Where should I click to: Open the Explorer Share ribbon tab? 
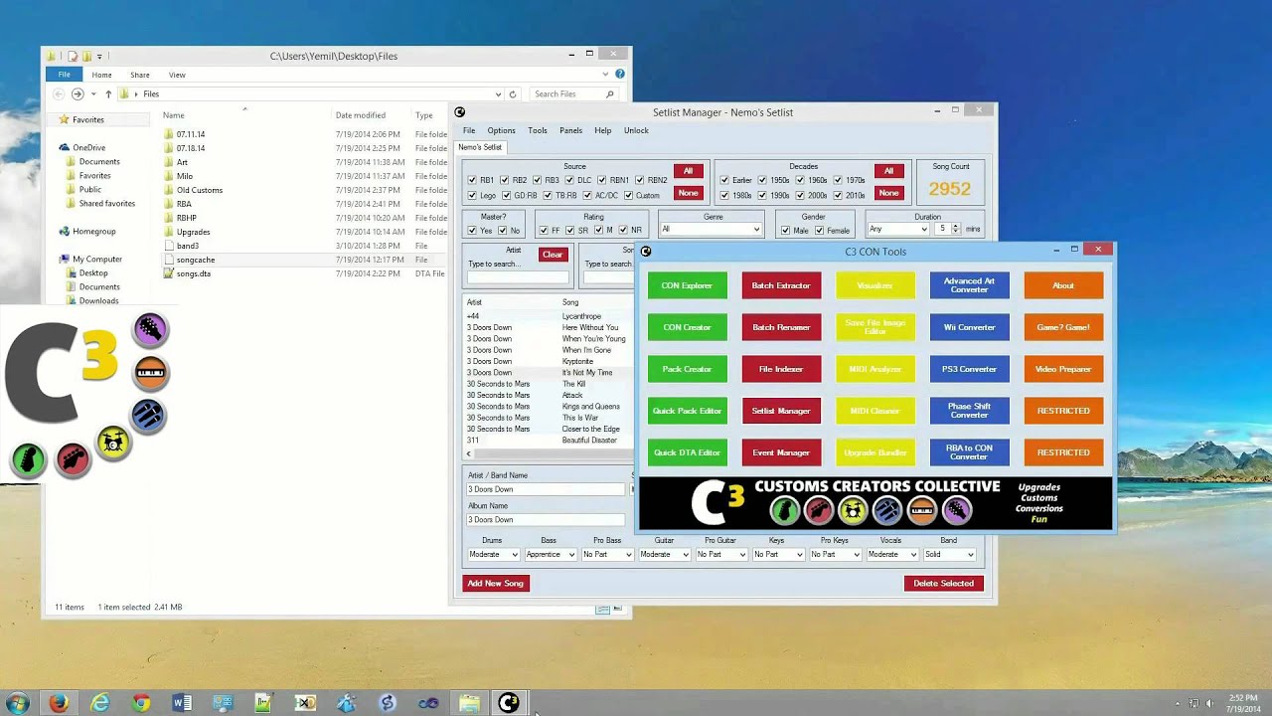(140, 75)
